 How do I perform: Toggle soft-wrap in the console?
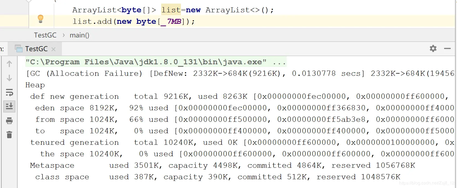coord(9,92)
